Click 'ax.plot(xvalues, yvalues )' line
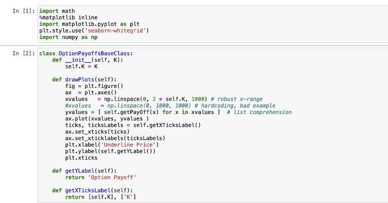Viewport: 388px width, 203px height. click(107, 119)
